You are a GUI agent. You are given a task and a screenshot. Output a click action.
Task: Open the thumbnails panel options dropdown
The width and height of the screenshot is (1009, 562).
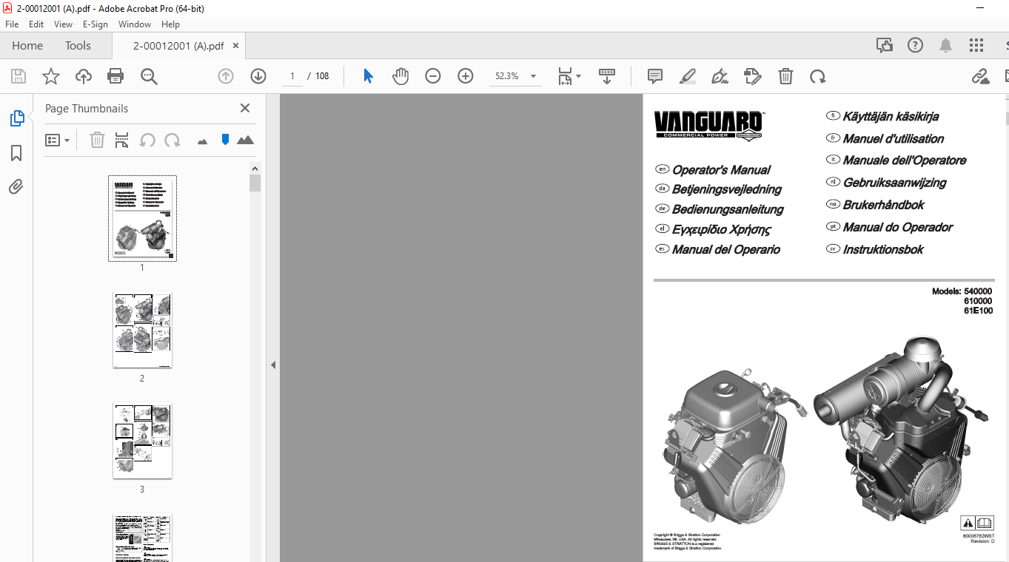click(57, 140)
